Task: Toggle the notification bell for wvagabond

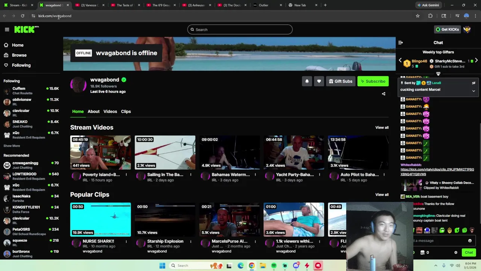Action: click(x=307, y=81)
